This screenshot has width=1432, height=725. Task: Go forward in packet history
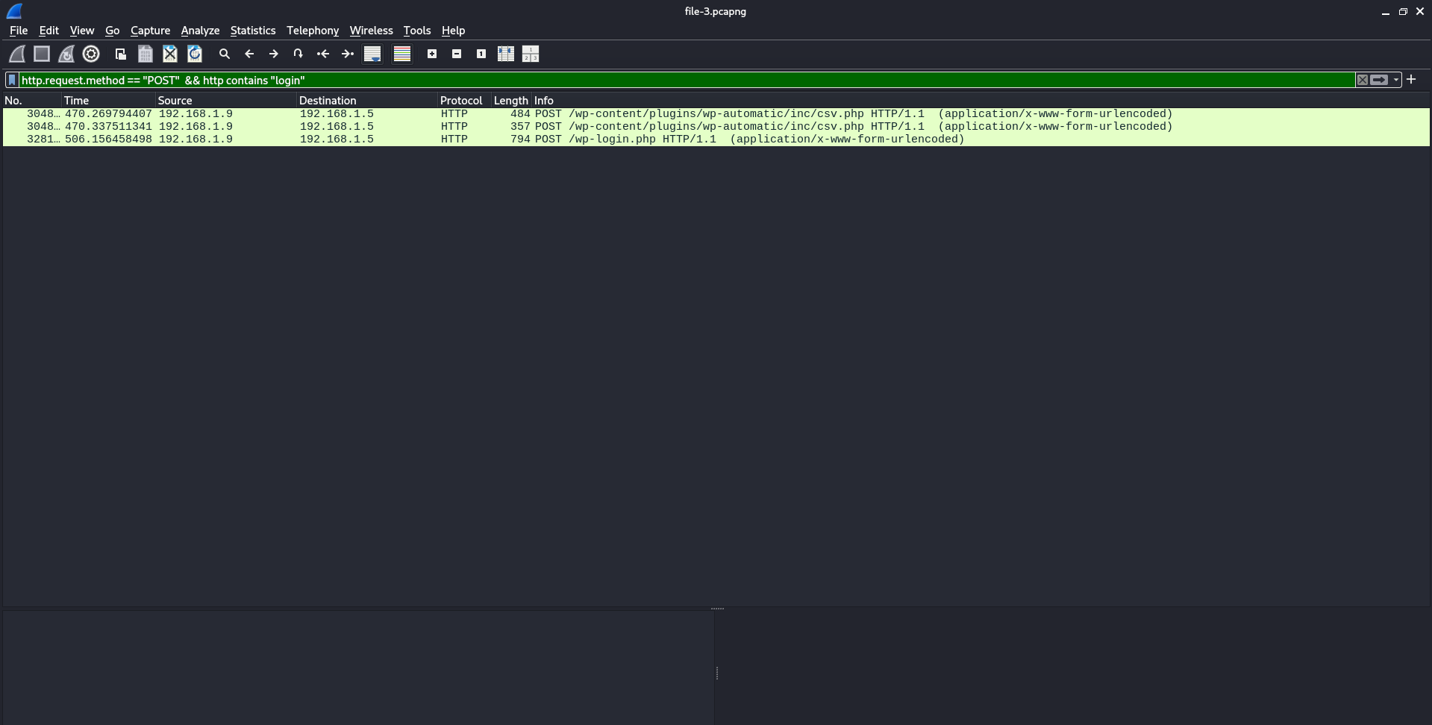click(x=274, y=54)
